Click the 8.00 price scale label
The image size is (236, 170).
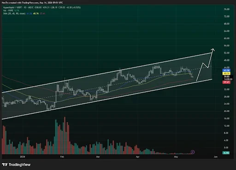(x=226, y=133)
